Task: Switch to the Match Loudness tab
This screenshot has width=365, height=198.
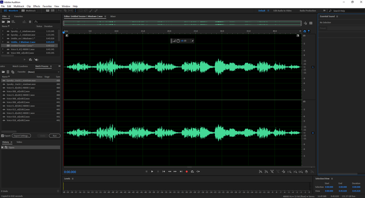Action: 20,66
